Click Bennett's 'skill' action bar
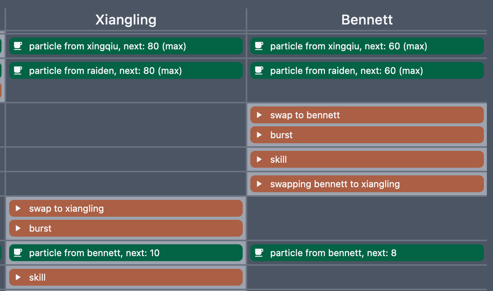 (366, 159)
